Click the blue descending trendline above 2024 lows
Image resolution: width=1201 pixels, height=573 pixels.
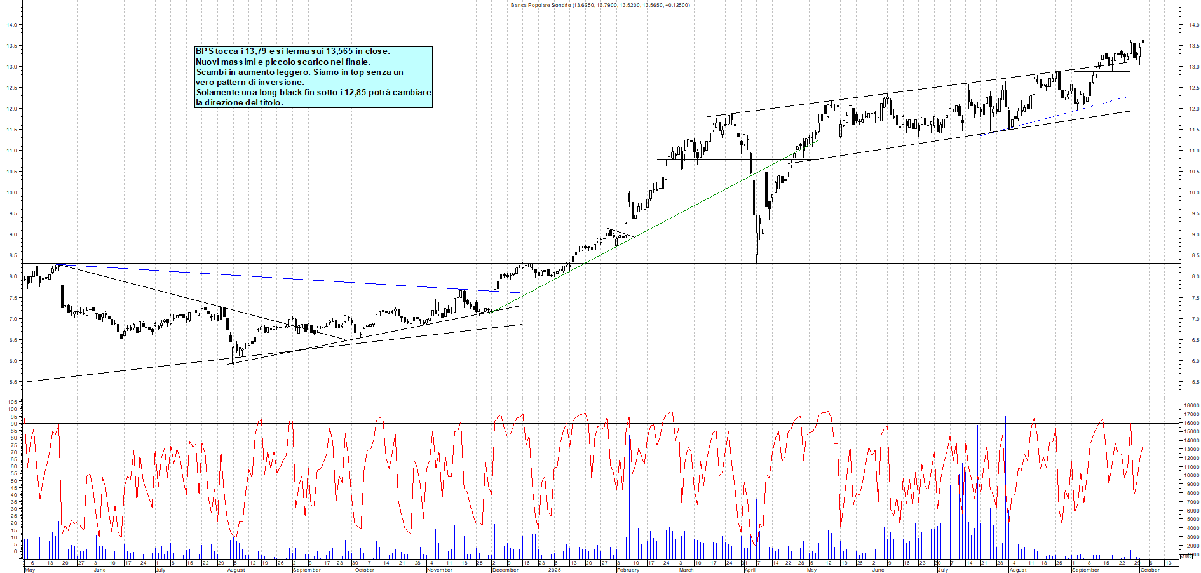coord(286,278)
